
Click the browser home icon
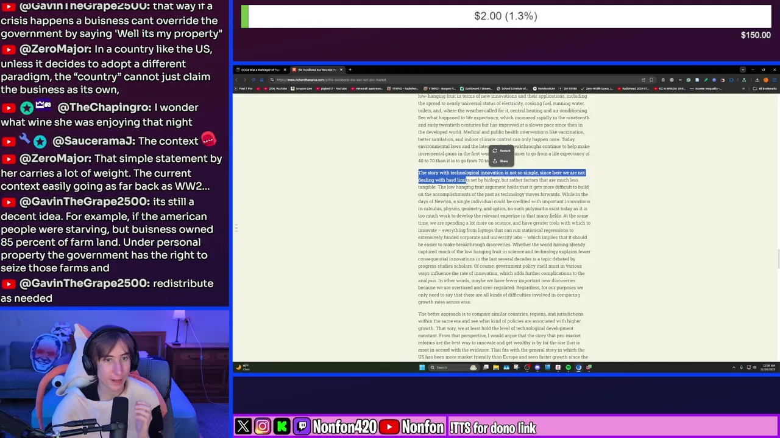[x=262, y=80]
